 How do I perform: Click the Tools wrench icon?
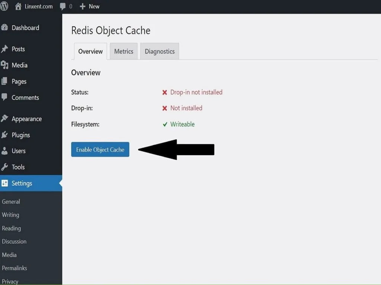click(4, 167)
